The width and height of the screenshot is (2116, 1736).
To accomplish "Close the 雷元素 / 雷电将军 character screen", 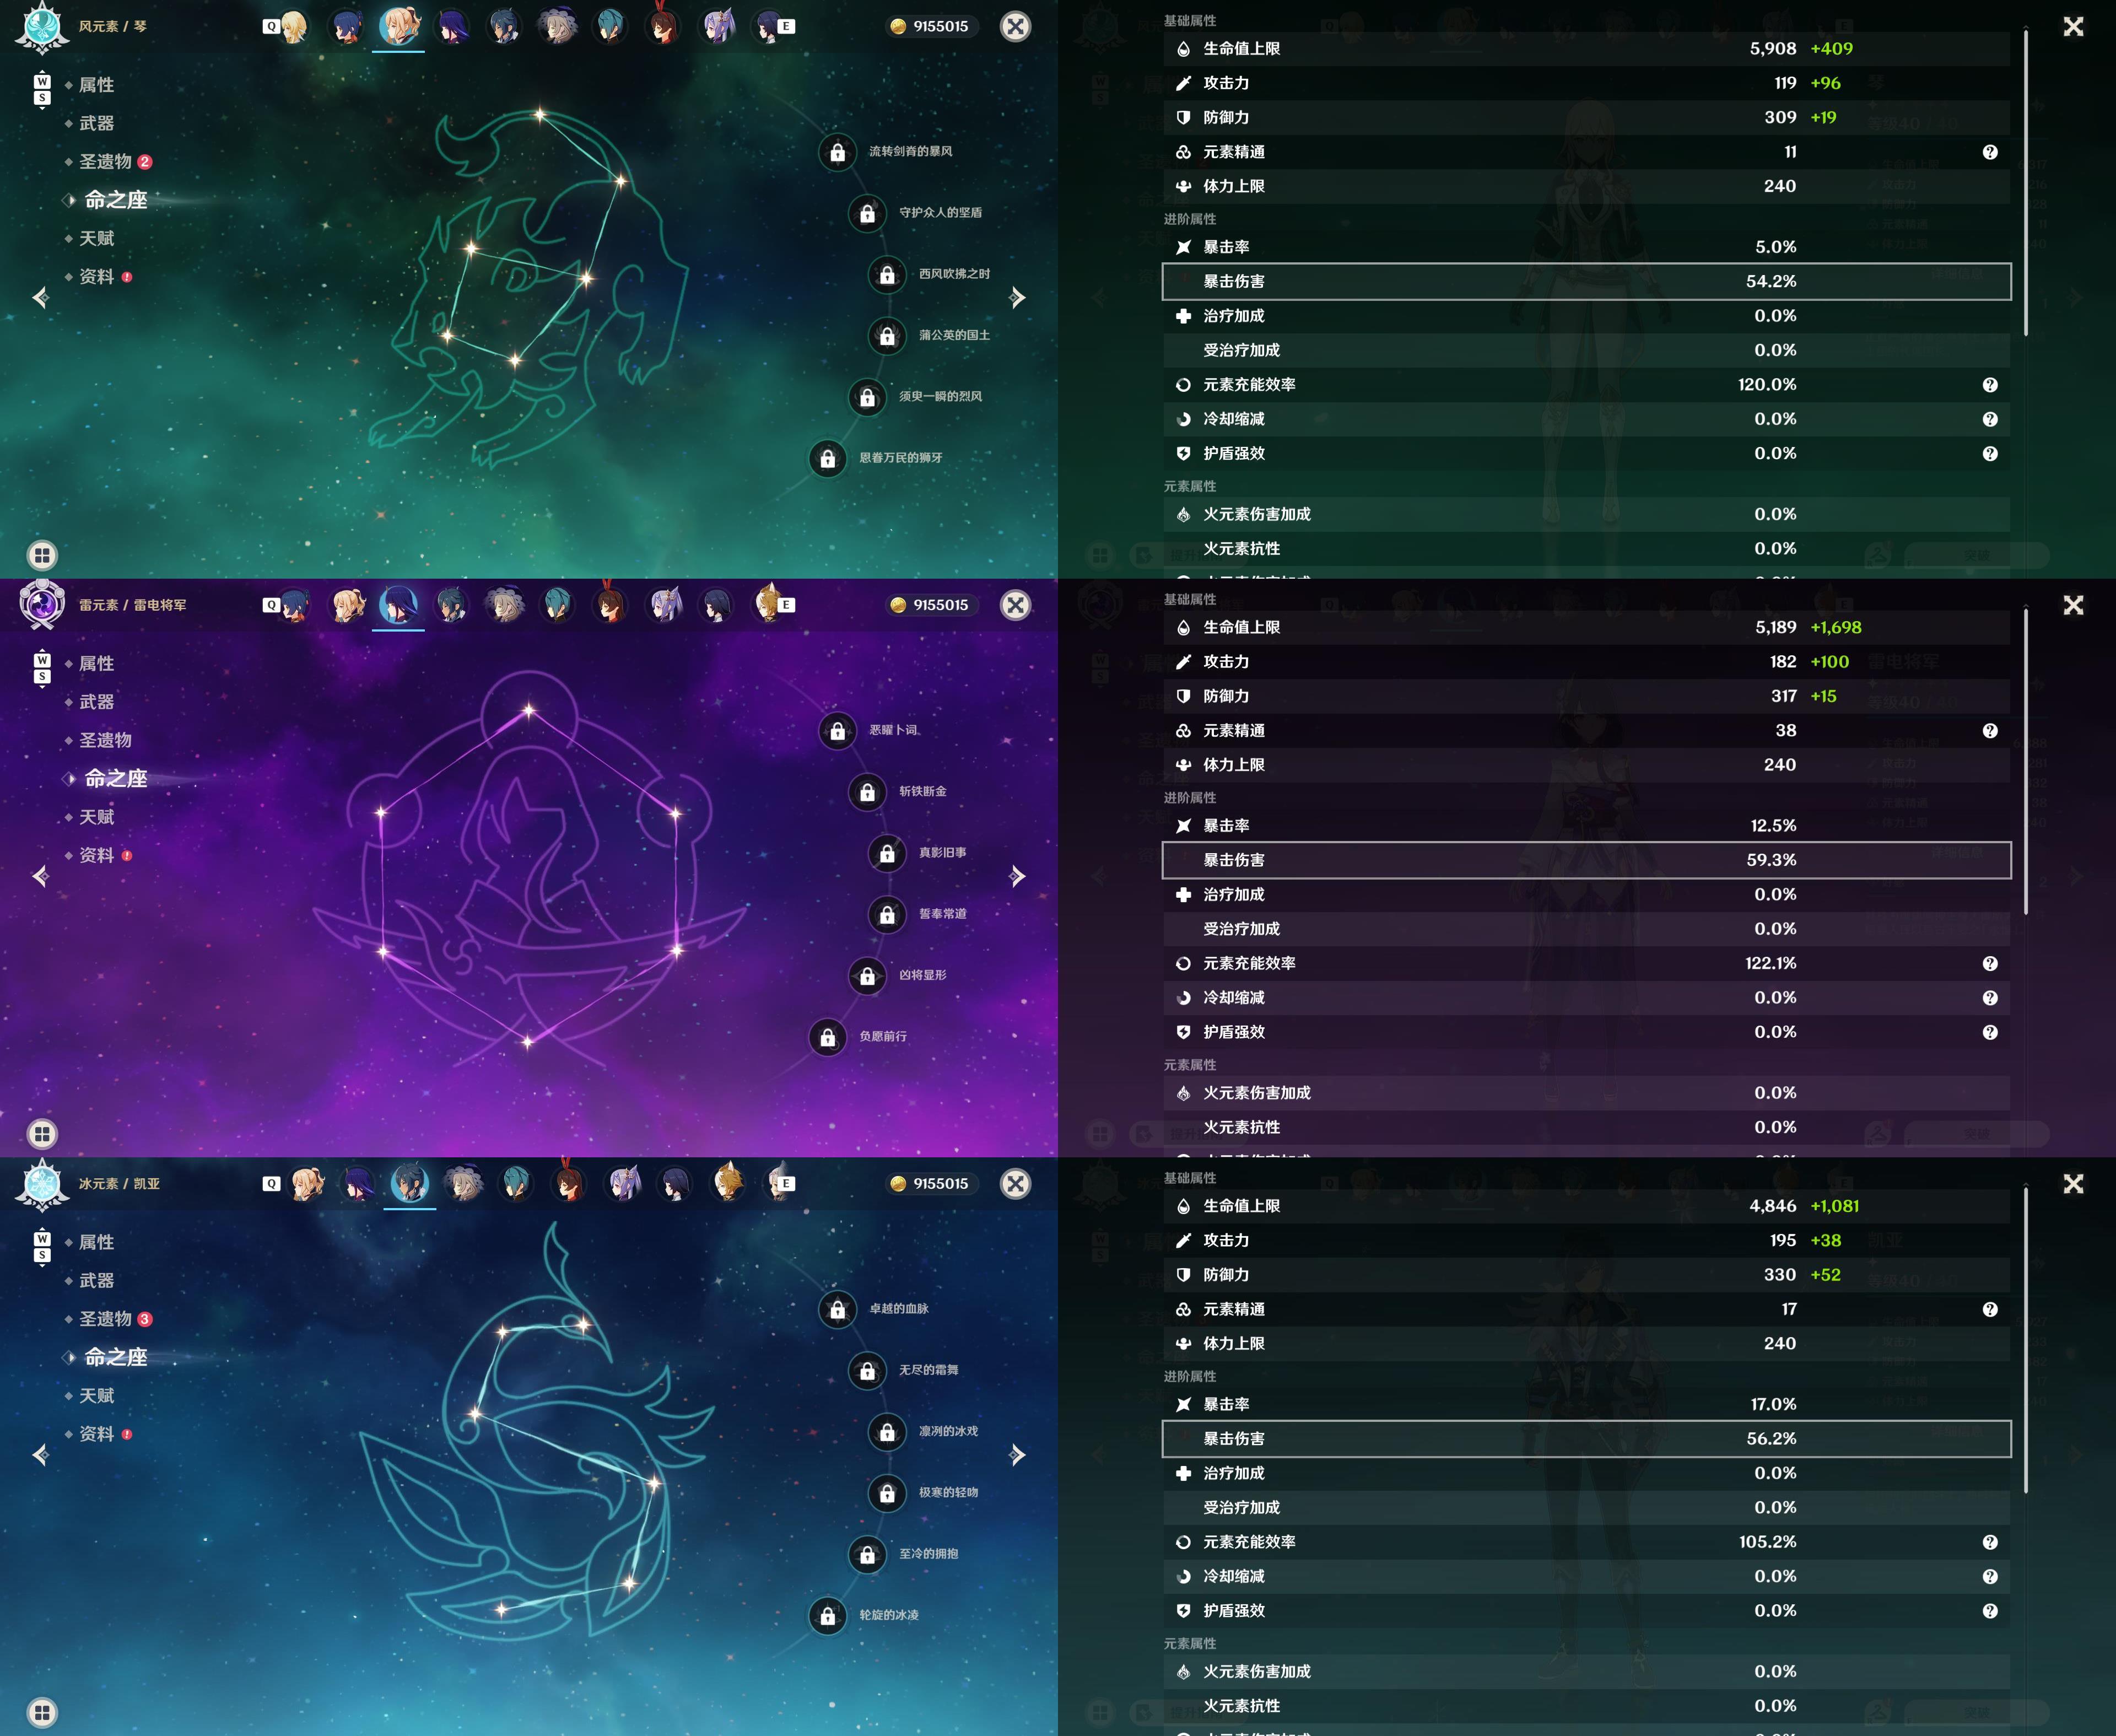I will coord(1016,605).
